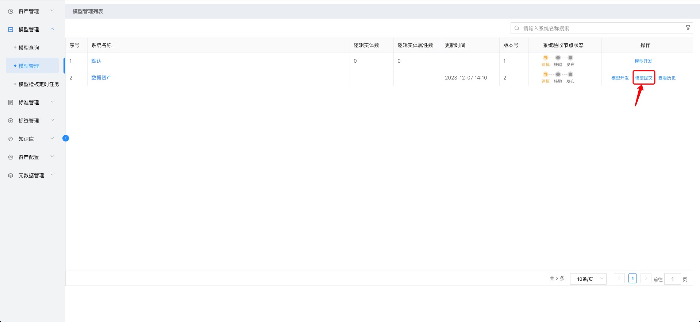700x322 pixels.
Task: Expand the 标签管理 menu chevron
Action: click(x=52, y=120)
